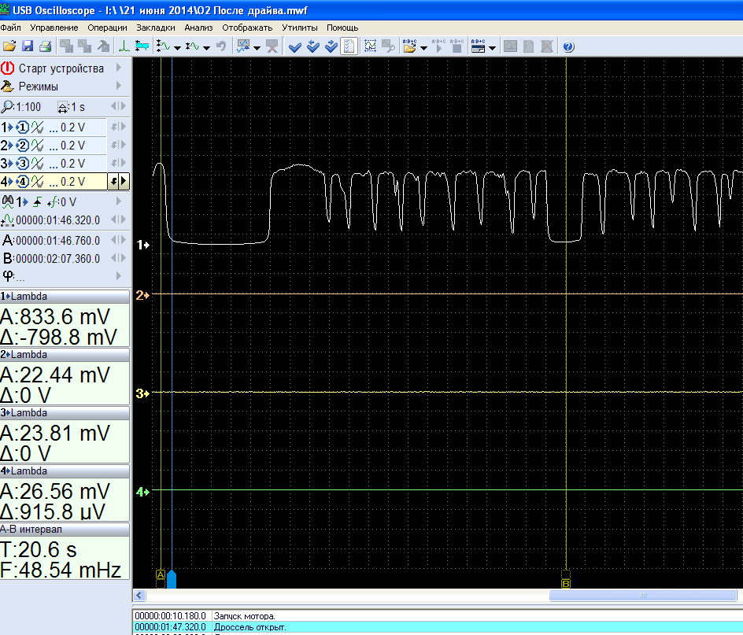The image size is (743, 635).
Task: Click the single blue checkmark toolbar icon
Action: (x=295, y=46)
